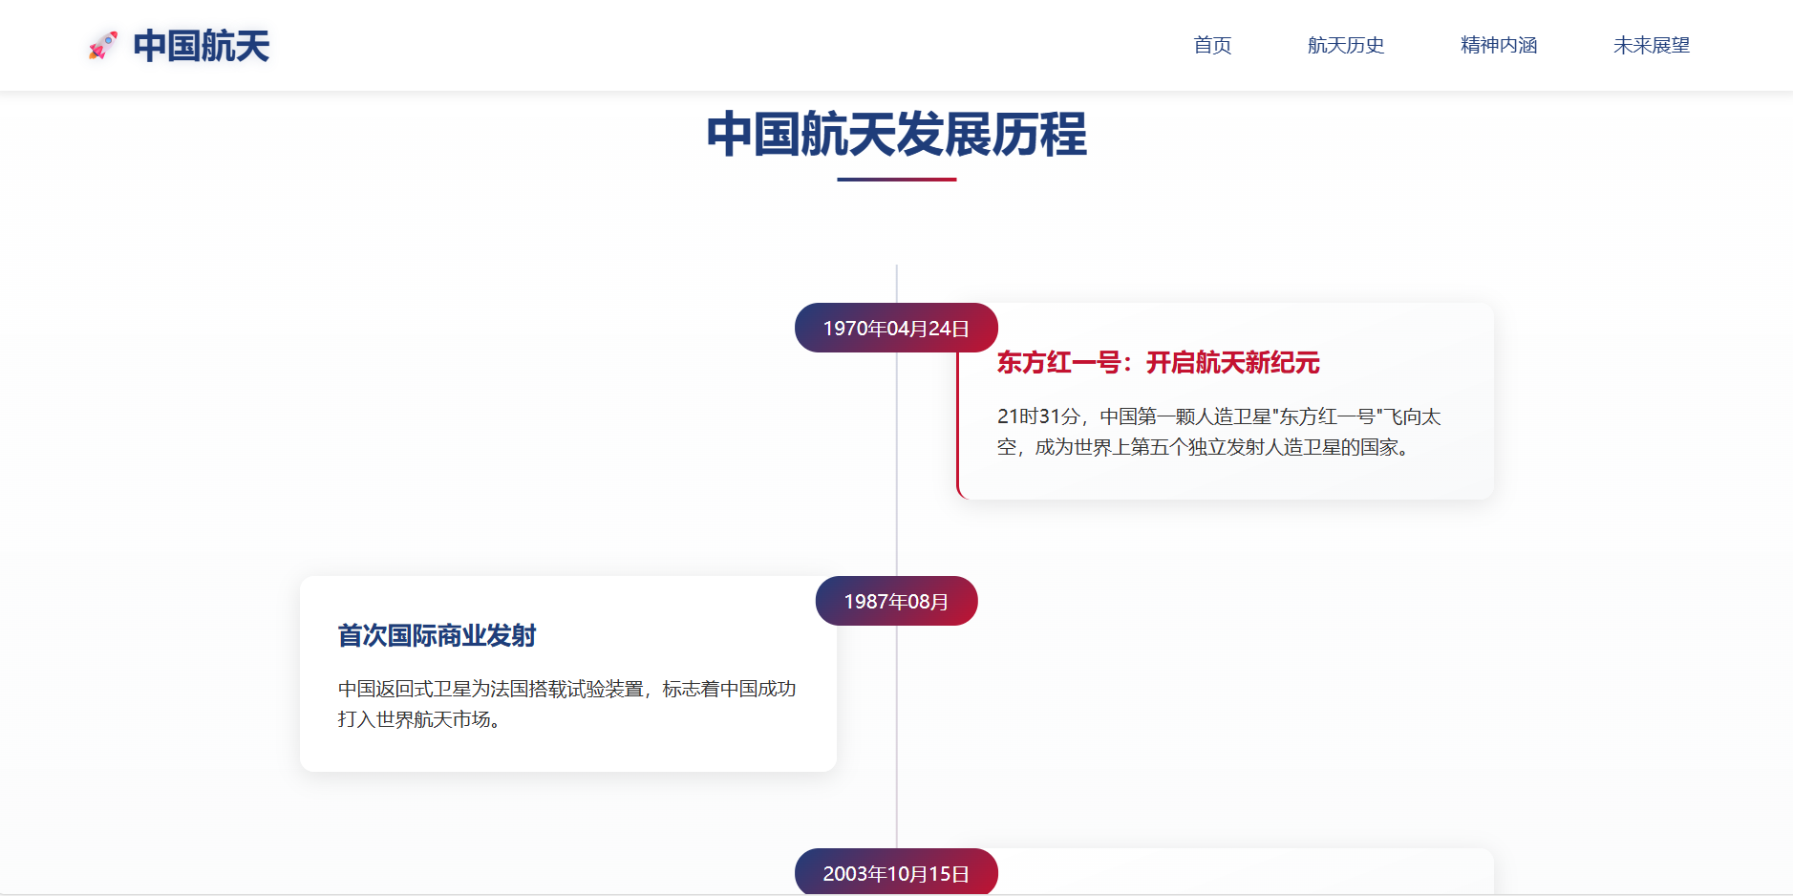1793x896 pixels.
Task: Click the gradient underline below the heading
Action: coord(896,180)
